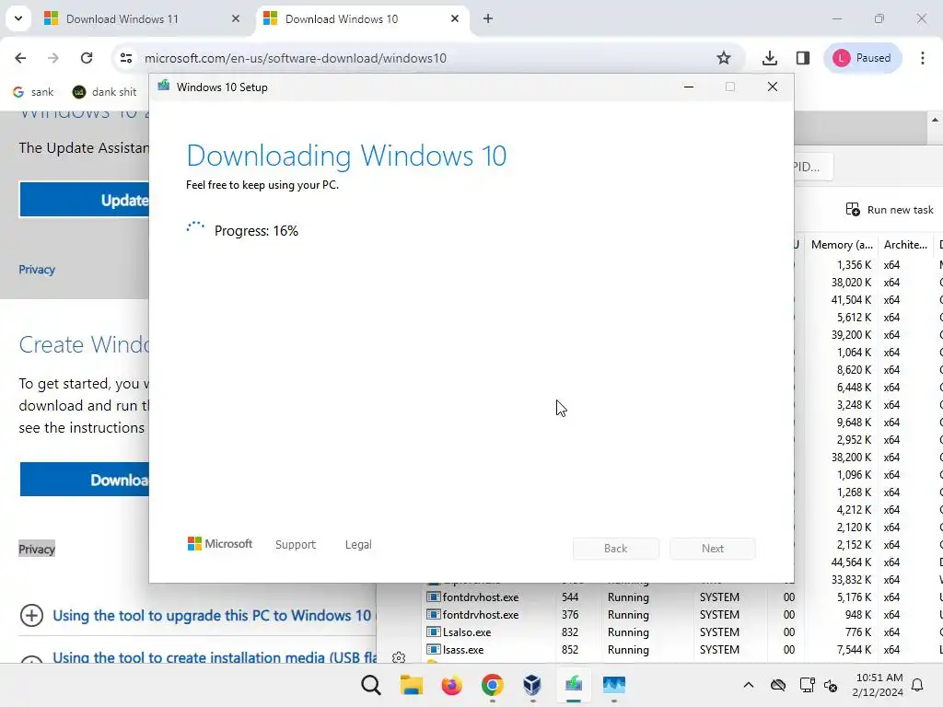This screenshot has height=707, width=943.
Task: Click Legal link in Windows 10 Setup
Action: click(x=358, y=545)
